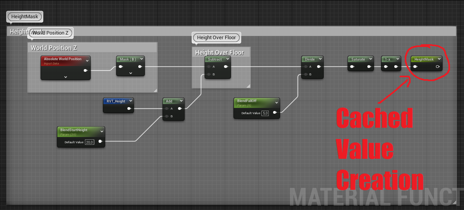Select the Absolute World Position node title
This screenshot has width=464, height=210.
pyautogui.click(x=62, y=59)
